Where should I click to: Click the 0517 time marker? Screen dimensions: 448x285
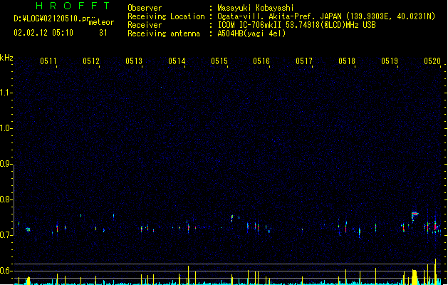304,61
